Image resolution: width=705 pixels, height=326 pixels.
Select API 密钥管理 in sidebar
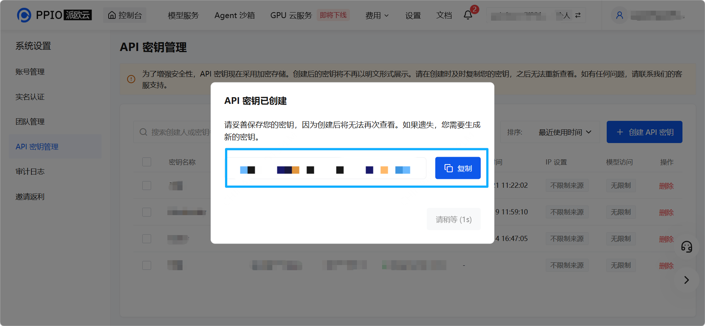(55, 147)
